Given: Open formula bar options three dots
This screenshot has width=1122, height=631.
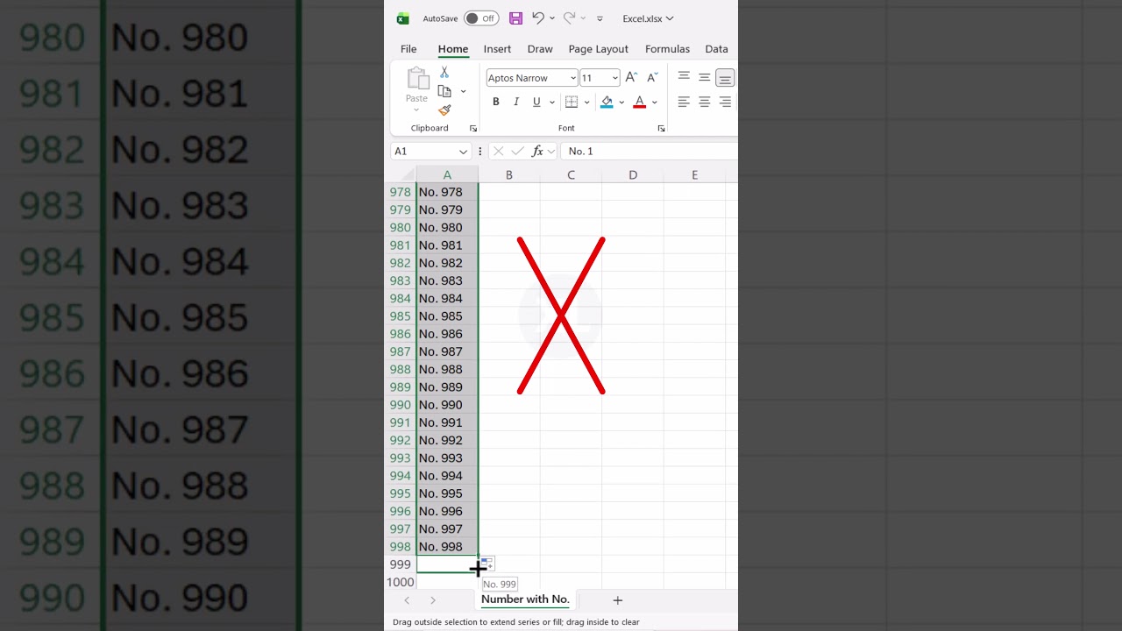Looking at the screenshot, I should [x=480, y=152].
